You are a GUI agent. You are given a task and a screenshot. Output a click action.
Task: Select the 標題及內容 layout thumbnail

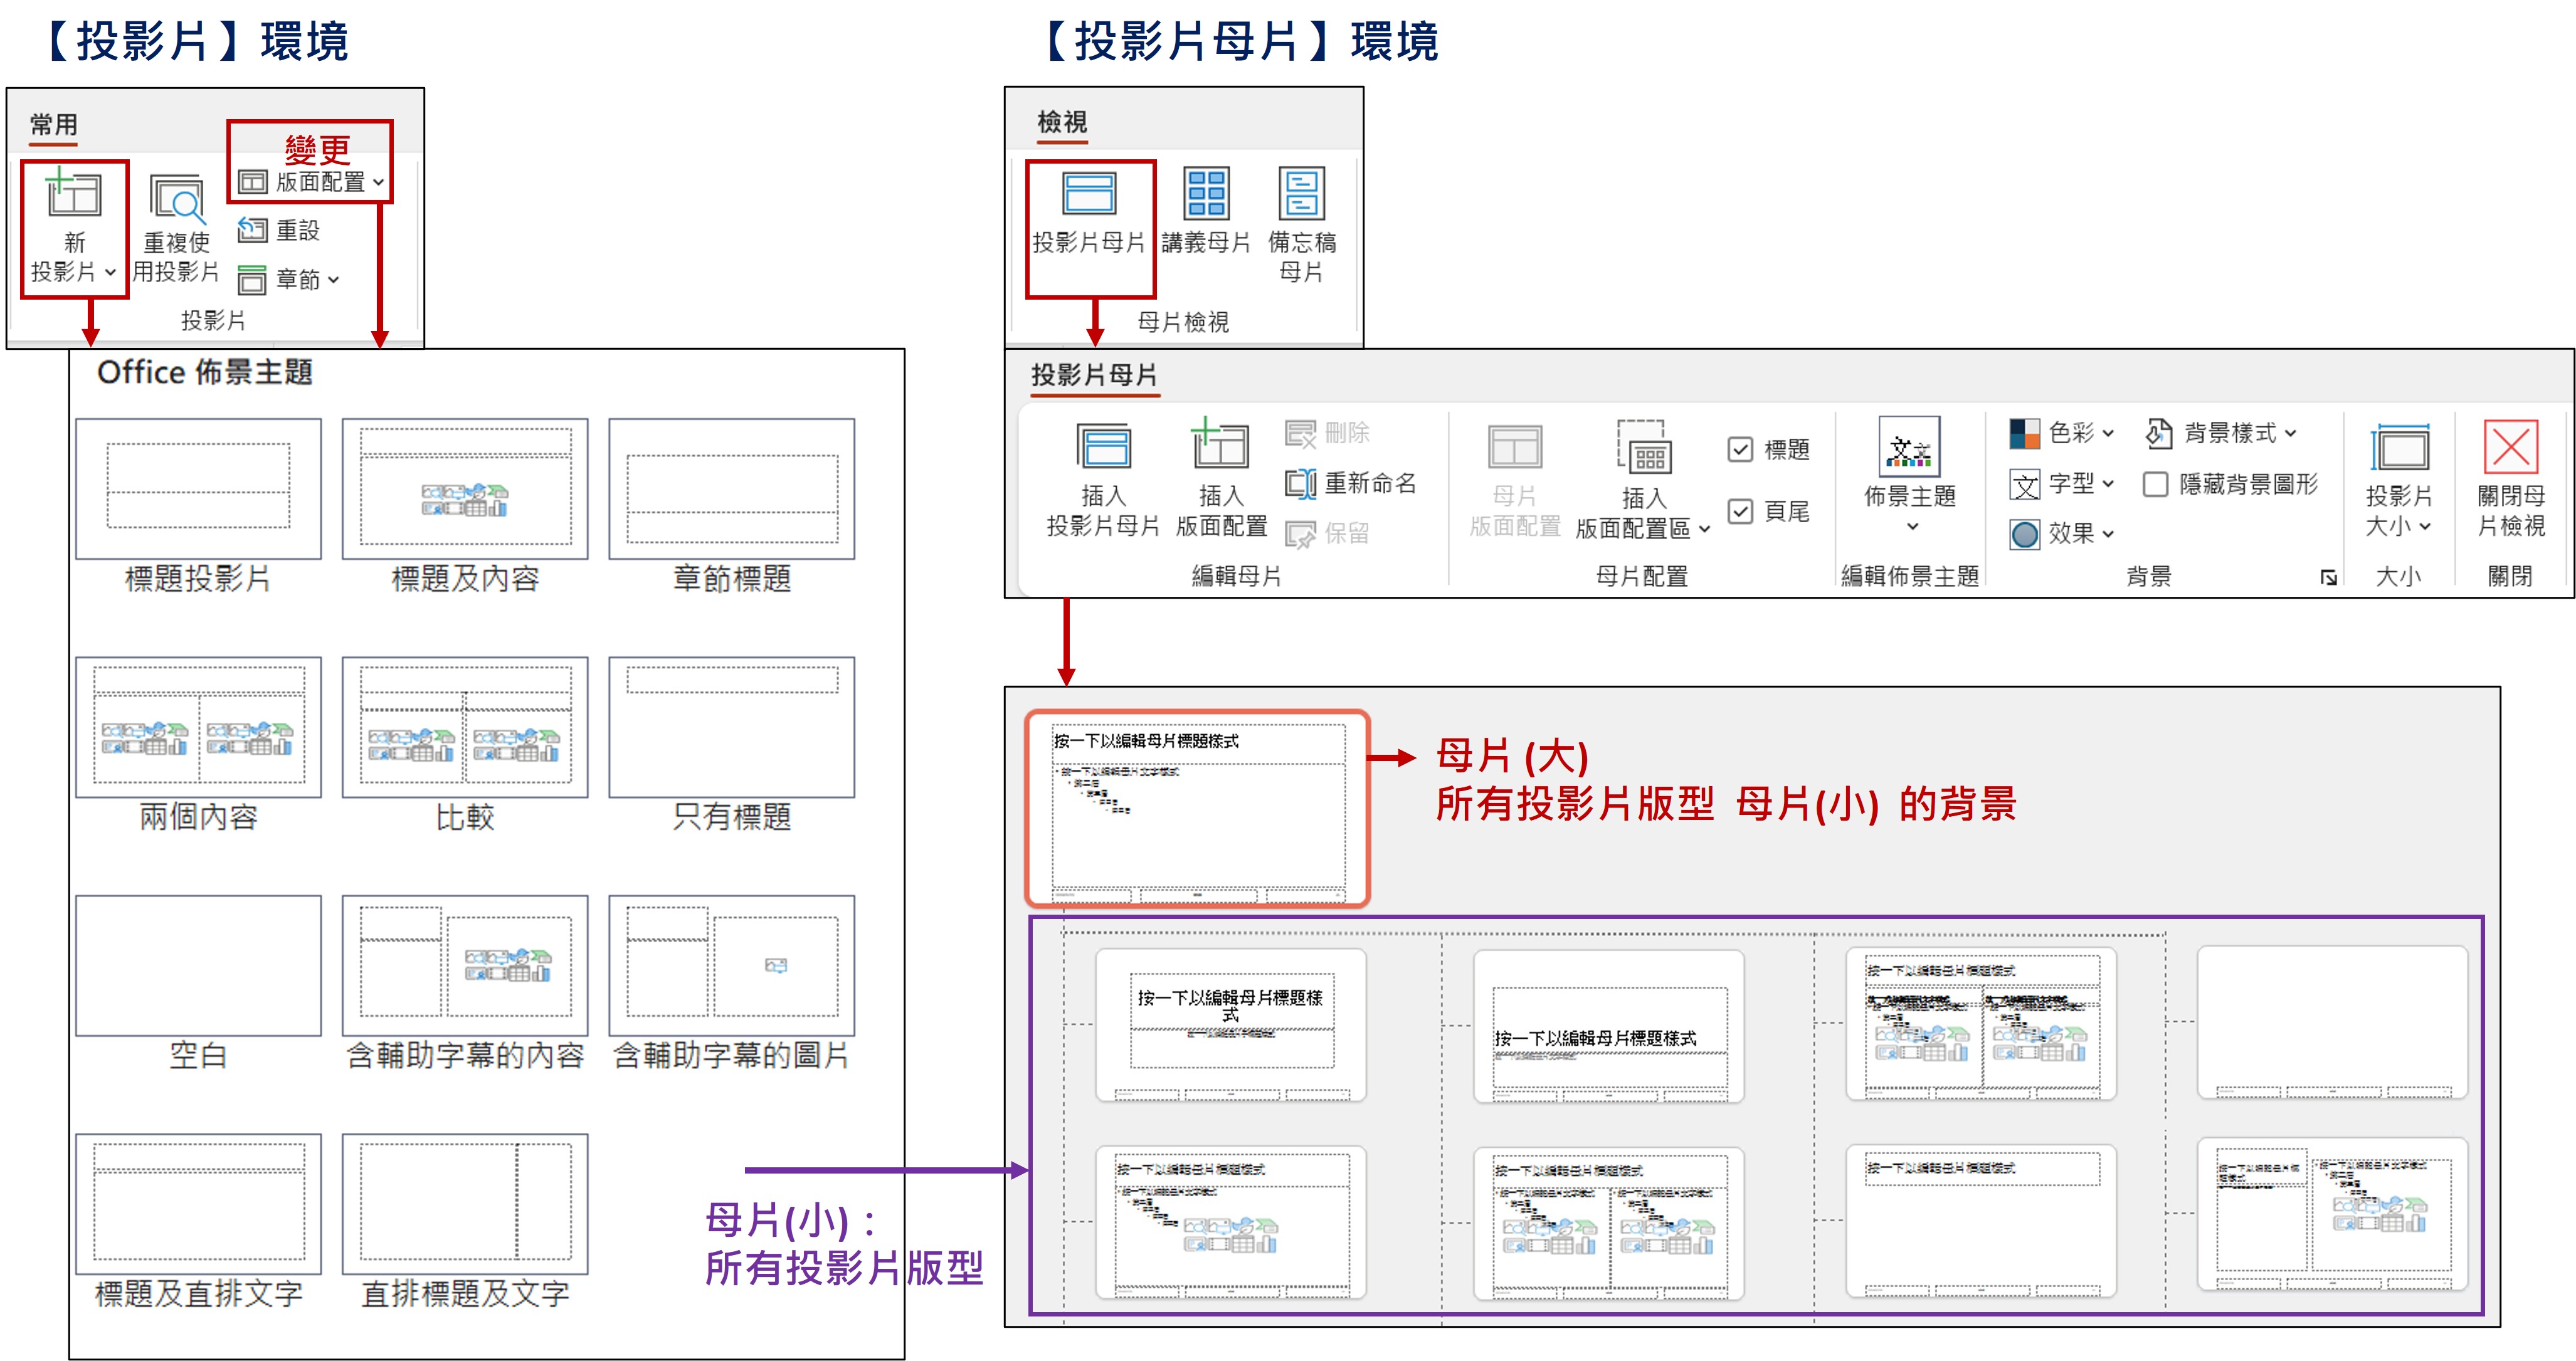pyautogui.click(x=465, y=490)
